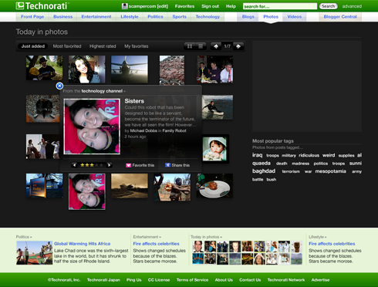Open the Family Robot blog link
The width and height of the screenshot is (378, 287).
174,130
